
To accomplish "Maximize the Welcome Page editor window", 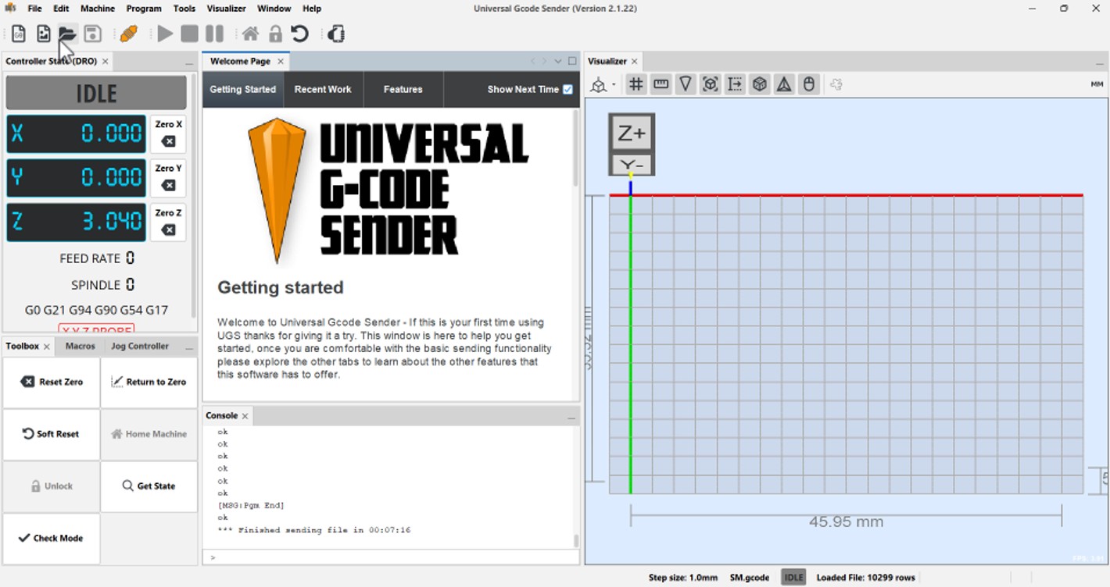I will coord(572,61).
